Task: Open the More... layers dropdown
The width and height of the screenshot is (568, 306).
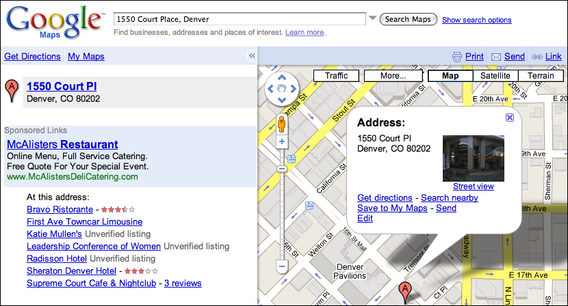Action: pos(393,76)
